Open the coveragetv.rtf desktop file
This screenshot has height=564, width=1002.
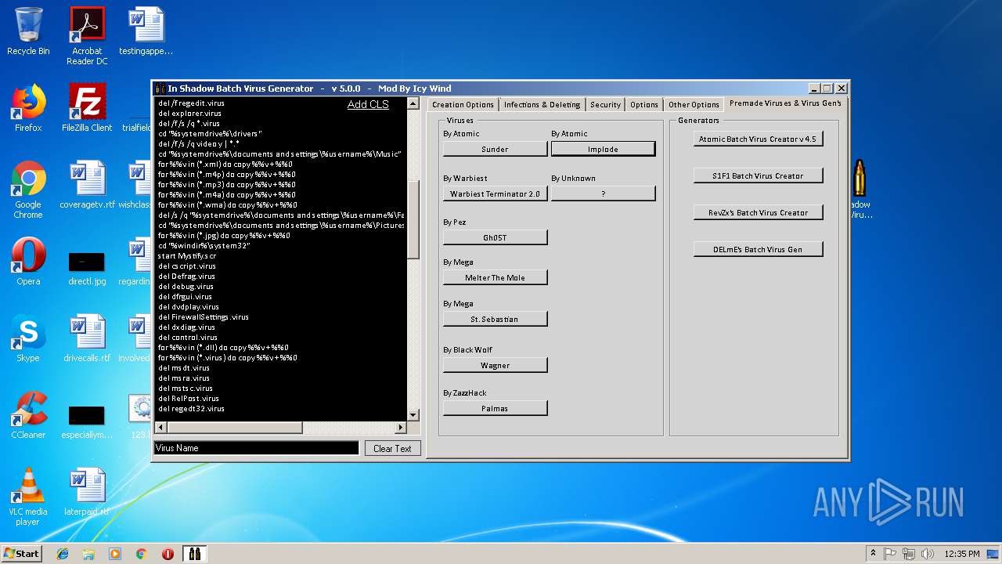(87, 185)
